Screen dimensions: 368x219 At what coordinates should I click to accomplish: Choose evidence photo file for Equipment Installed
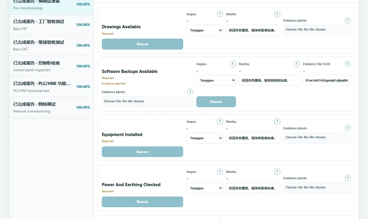pyautogui.click(x=317, y=138)
